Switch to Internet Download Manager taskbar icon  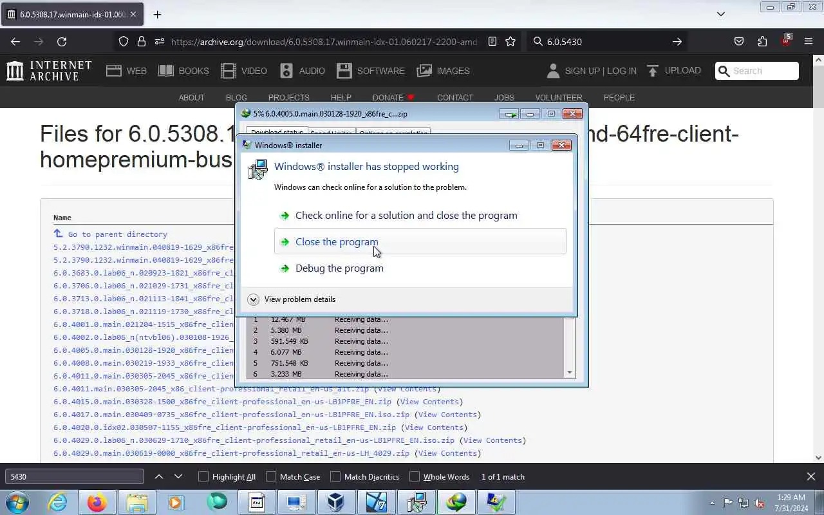click(x=456, y=502)
